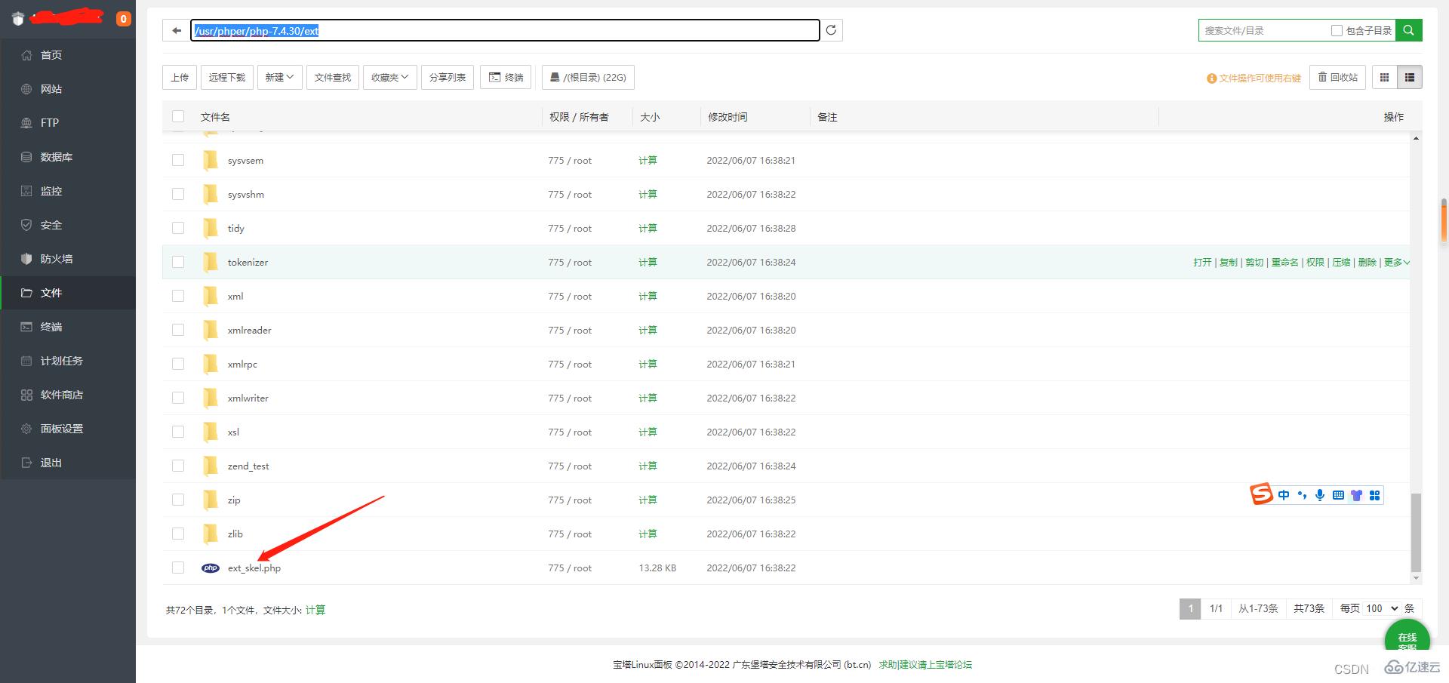The height and width of the screenshot is (683, 1449).
Task: Click the xmlrpc folder icon
Action: [x=211, y=364]
